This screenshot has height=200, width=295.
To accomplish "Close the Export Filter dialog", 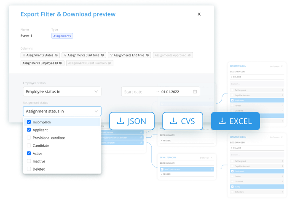I will (x=199, y=14).
